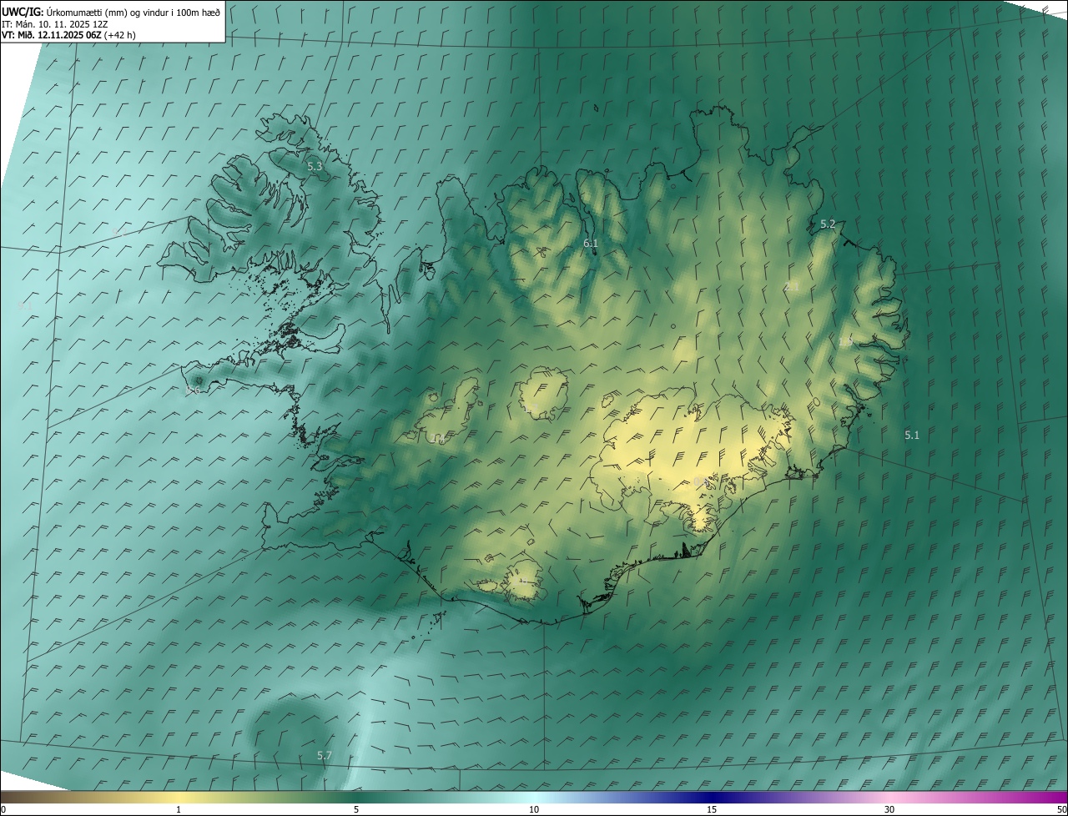Click the 5.7 value south of Iceland

325,756
